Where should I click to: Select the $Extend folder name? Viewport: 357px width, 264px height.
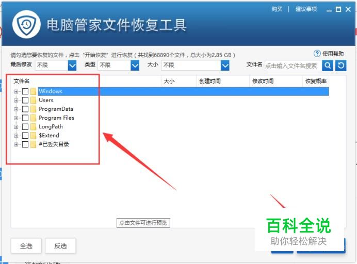coord(49,136)
